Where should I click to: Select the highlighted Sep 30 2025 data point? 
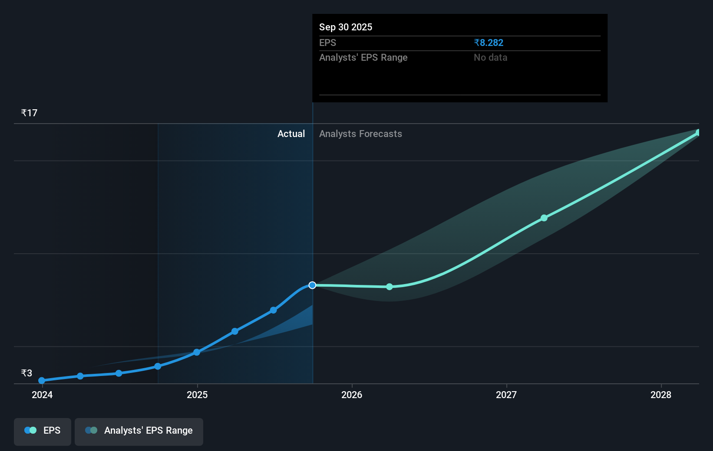(x=312, y=285)
